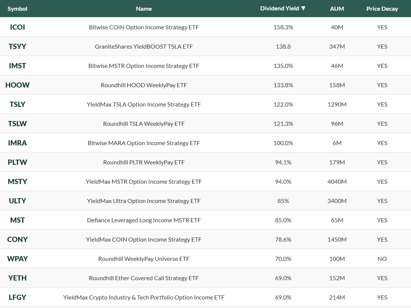Select YieldMax Ultra Option Income Strategy ETF name
Viewport: 411px width, 308px height.
[144, 201]
